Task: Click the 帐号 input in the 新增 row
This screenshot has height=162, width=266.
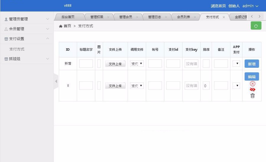Action: pyautogui.click(x=155, y=64)
